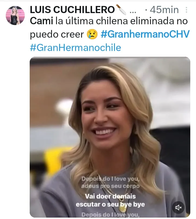Viewport: 196px width, 219px height.
Task: Click the bold word Cami
Action: point(41,21)
